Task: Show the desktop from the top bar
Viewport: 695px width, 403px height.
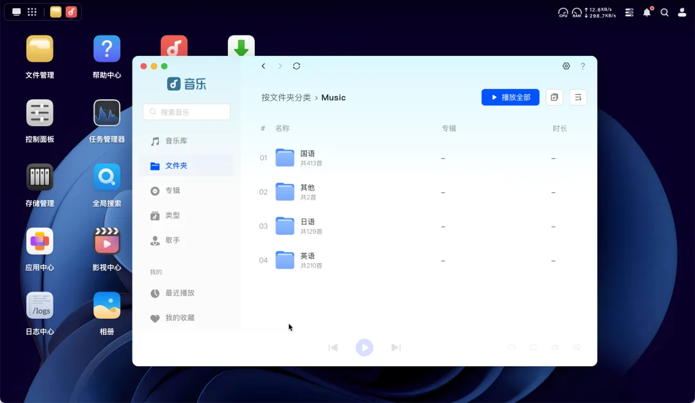Action: point(16,12)
